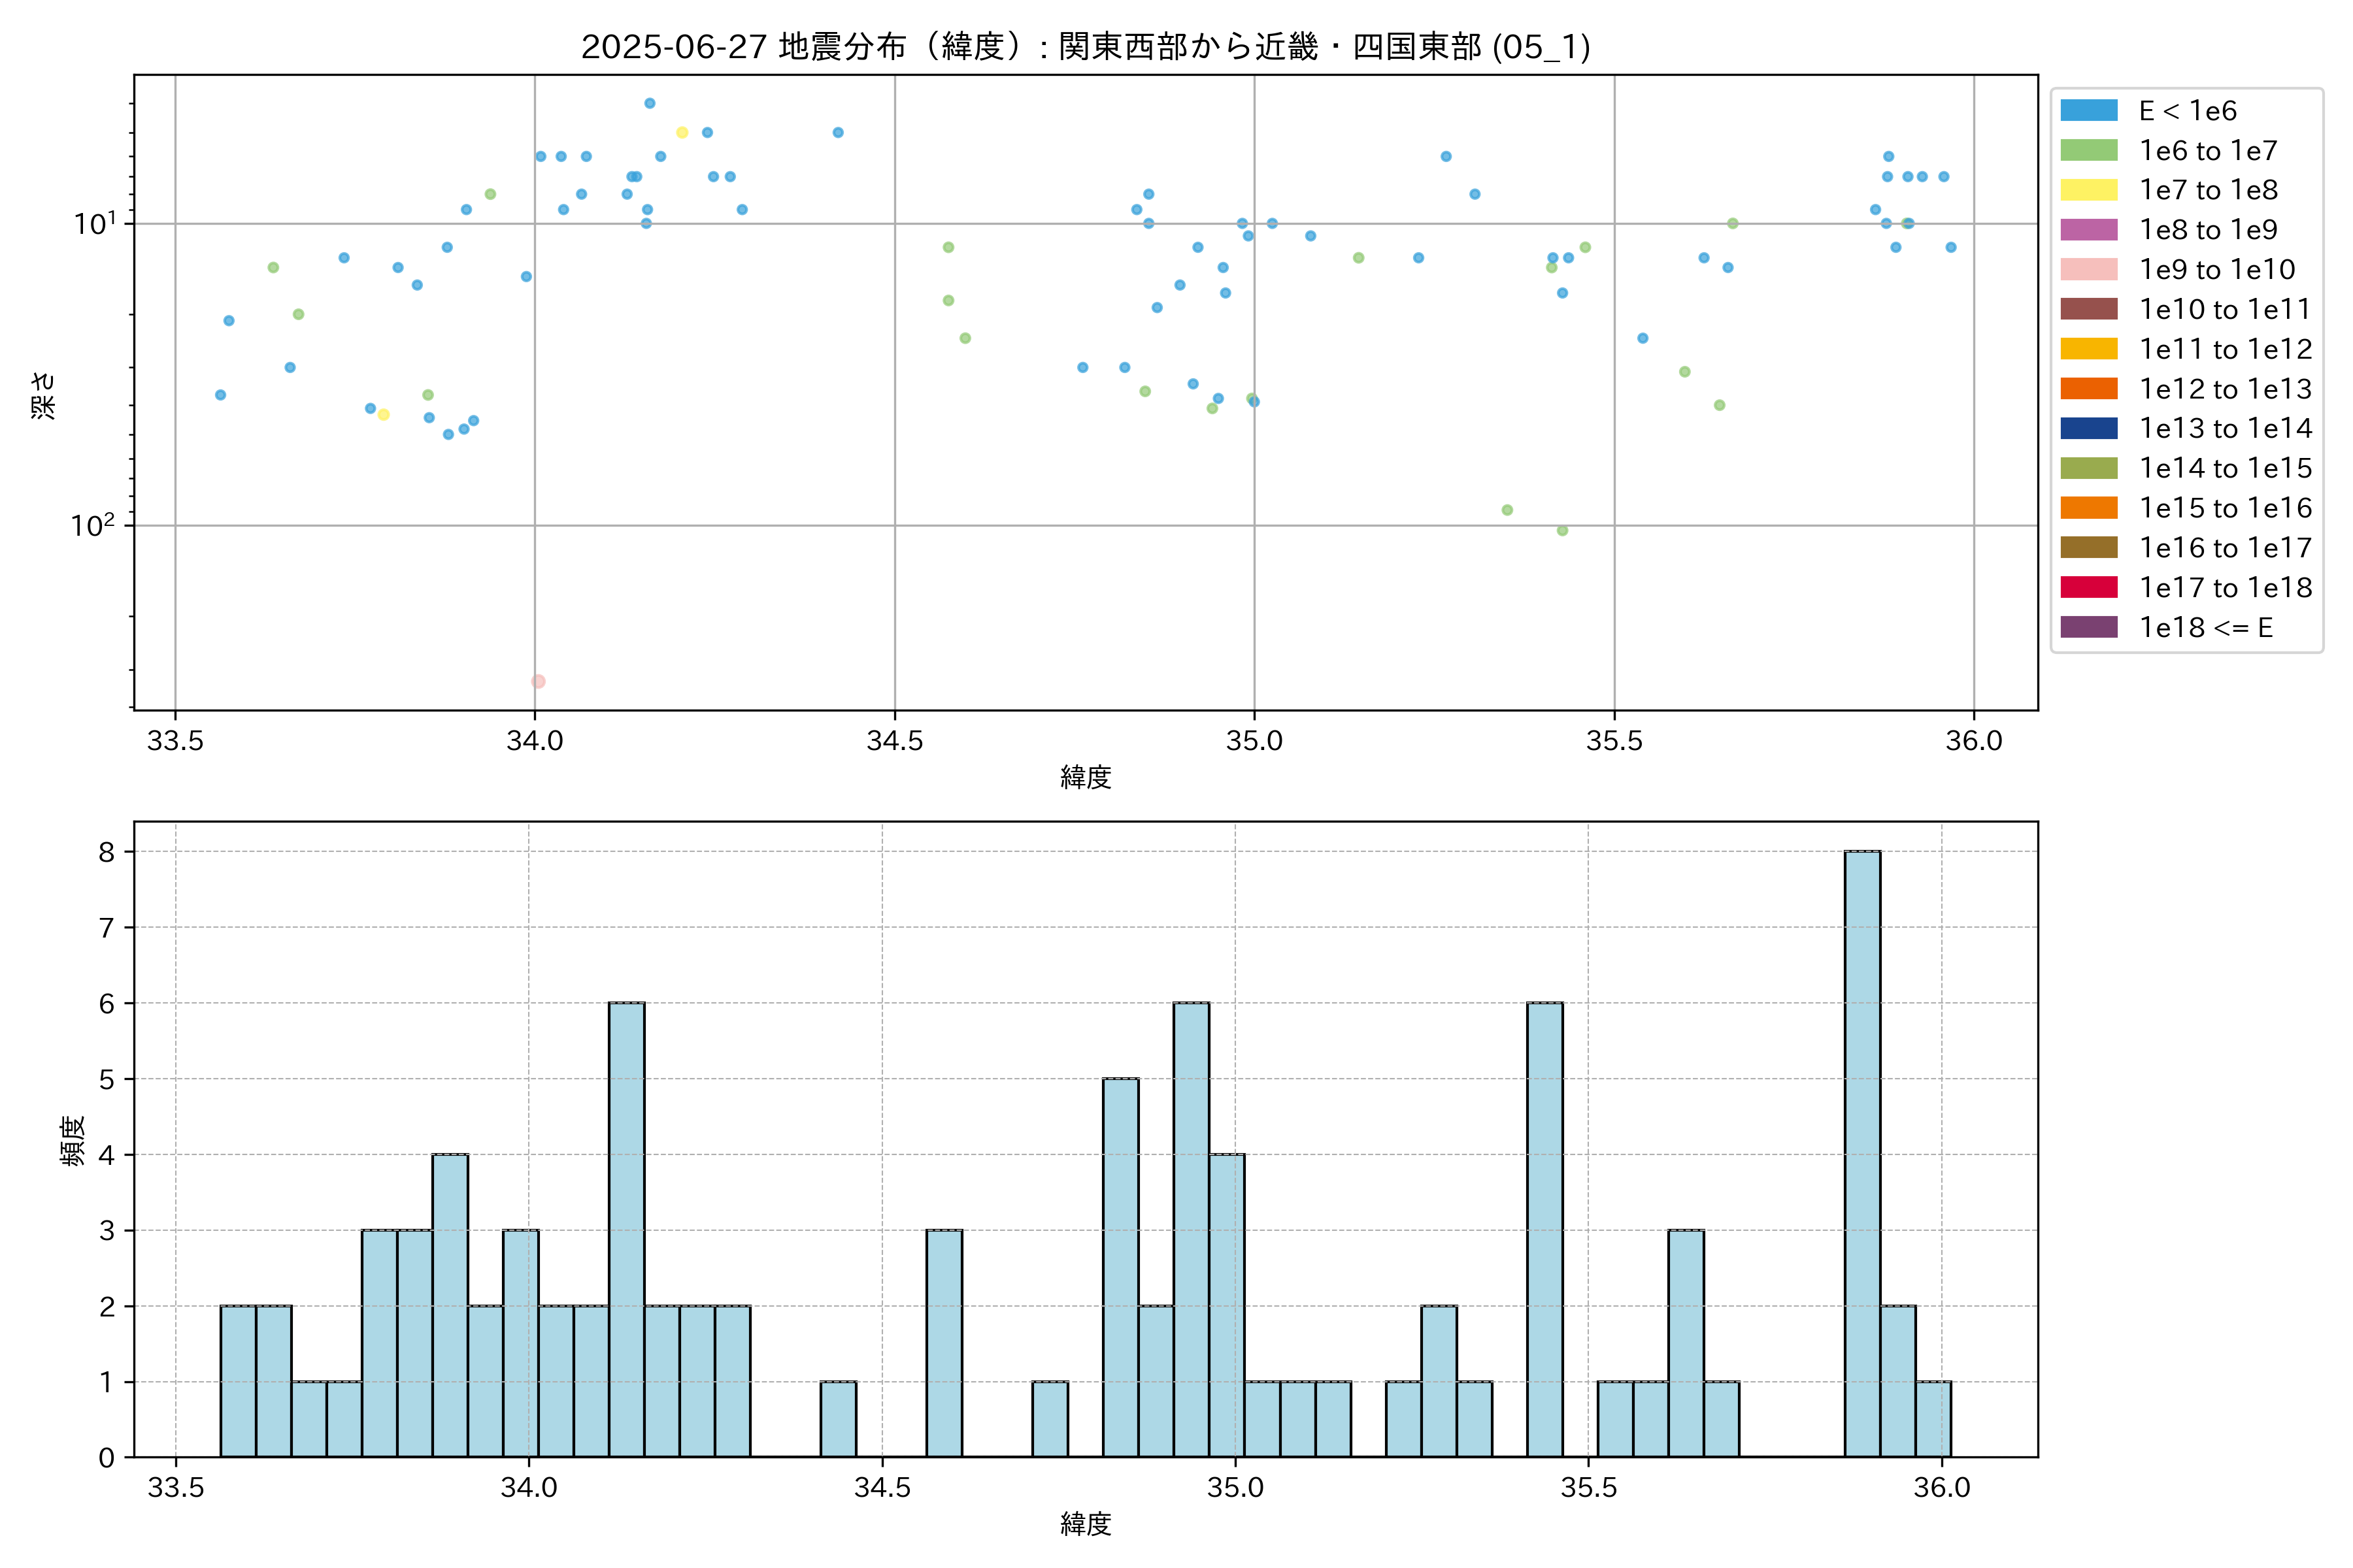Click the 緯度 label under the scatter plot
2353x1568 pixels.
[1086, 777]
